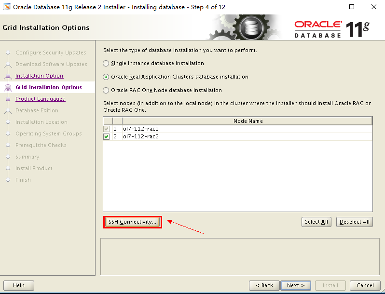Click the Prerequisite Checks sidebar step

(41, 145)
